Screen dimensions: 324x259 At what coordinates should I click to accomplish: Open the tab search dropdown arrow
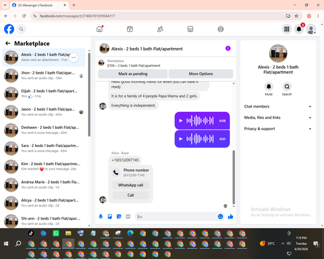(5, 5)
